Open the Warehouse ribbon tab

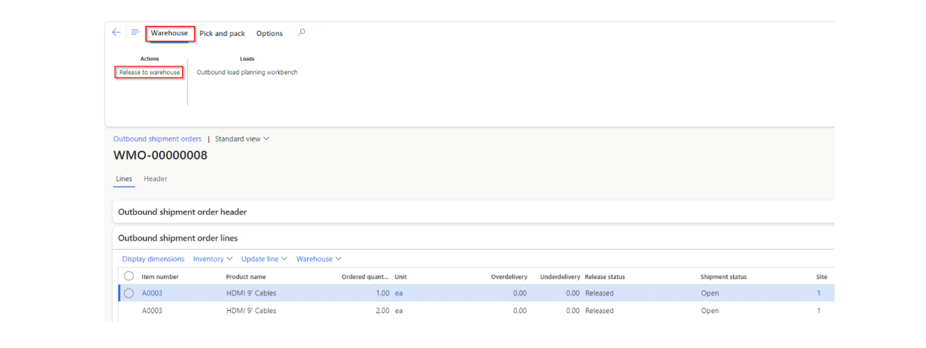(169, 33)
